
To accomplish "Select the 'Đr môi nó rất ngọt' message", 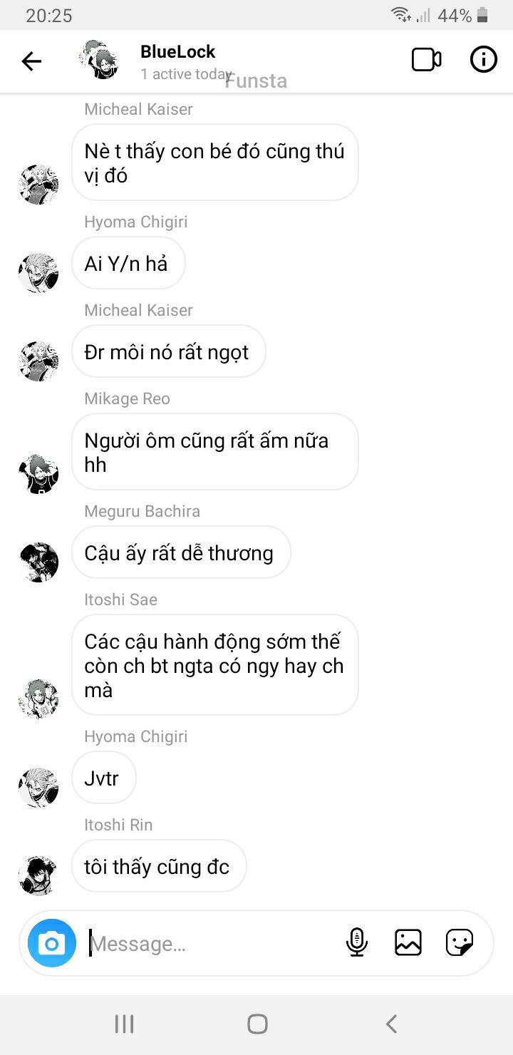I will [169, 351].
